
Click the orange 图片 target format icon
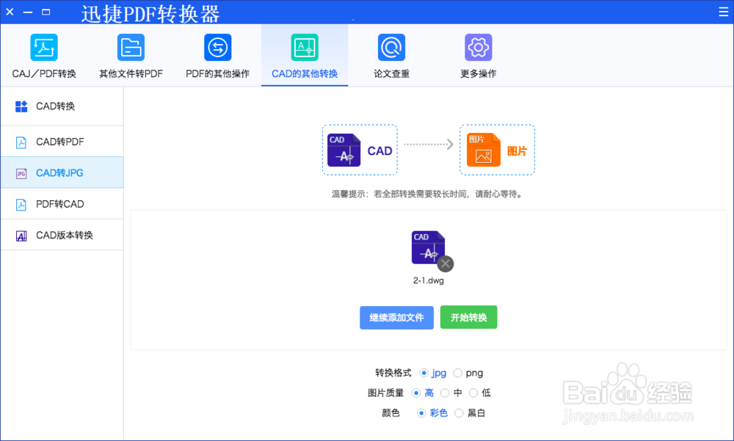click(x=484, y=150)
